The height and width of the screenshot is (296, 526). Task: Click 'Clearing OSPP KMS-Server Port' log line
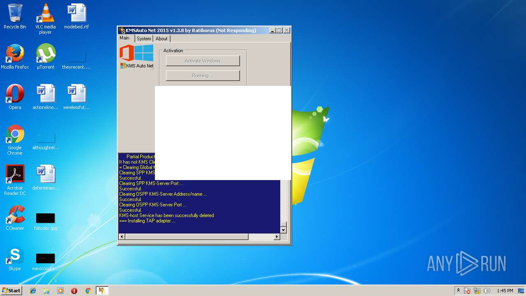coord(153,205)
